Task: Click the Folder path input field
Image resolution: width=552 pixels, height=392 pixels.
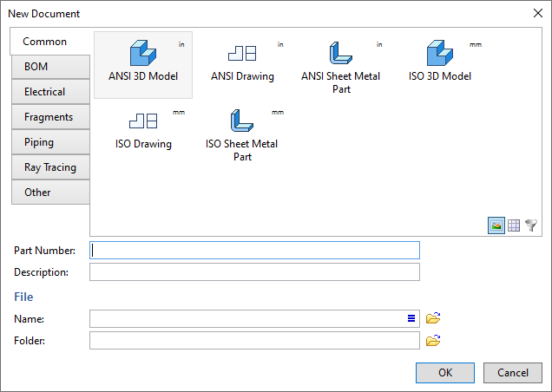Action: (254, 341)
